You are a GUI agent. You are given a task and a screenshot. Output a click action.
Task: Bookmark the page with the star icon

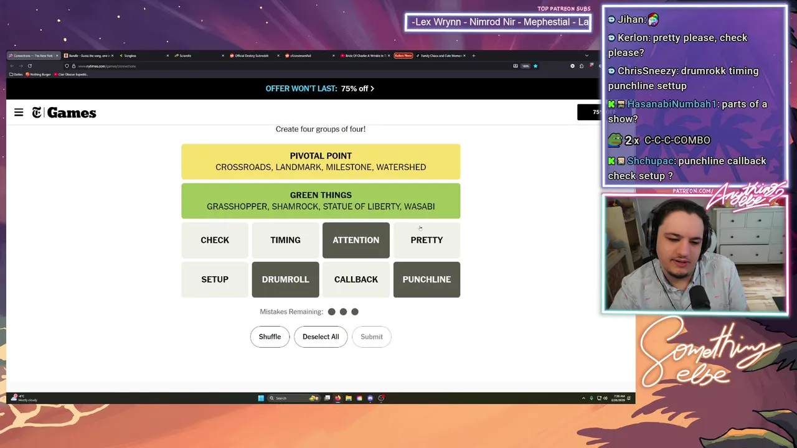click(535, 66)
